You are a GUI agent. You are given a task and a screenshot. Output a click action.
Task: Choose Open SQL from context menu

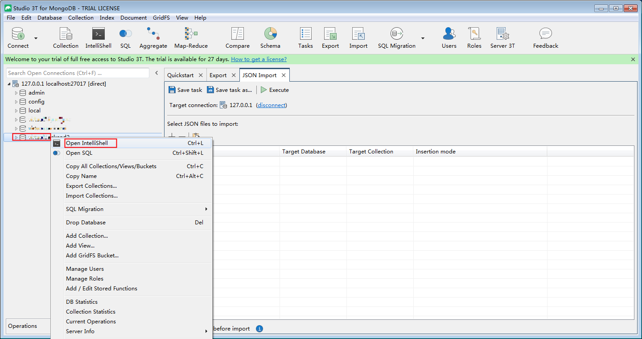coord(132,153)
